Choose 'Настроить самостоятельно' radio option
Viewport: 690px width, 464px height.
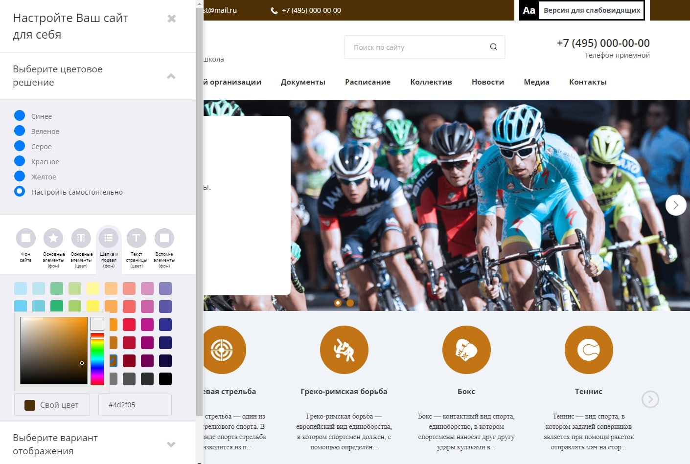tap(20, 192)
